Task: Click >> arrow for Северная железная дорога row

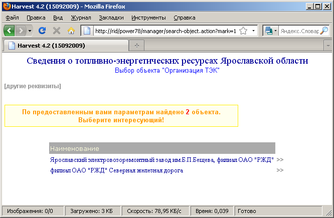Action: pos(280,170)
